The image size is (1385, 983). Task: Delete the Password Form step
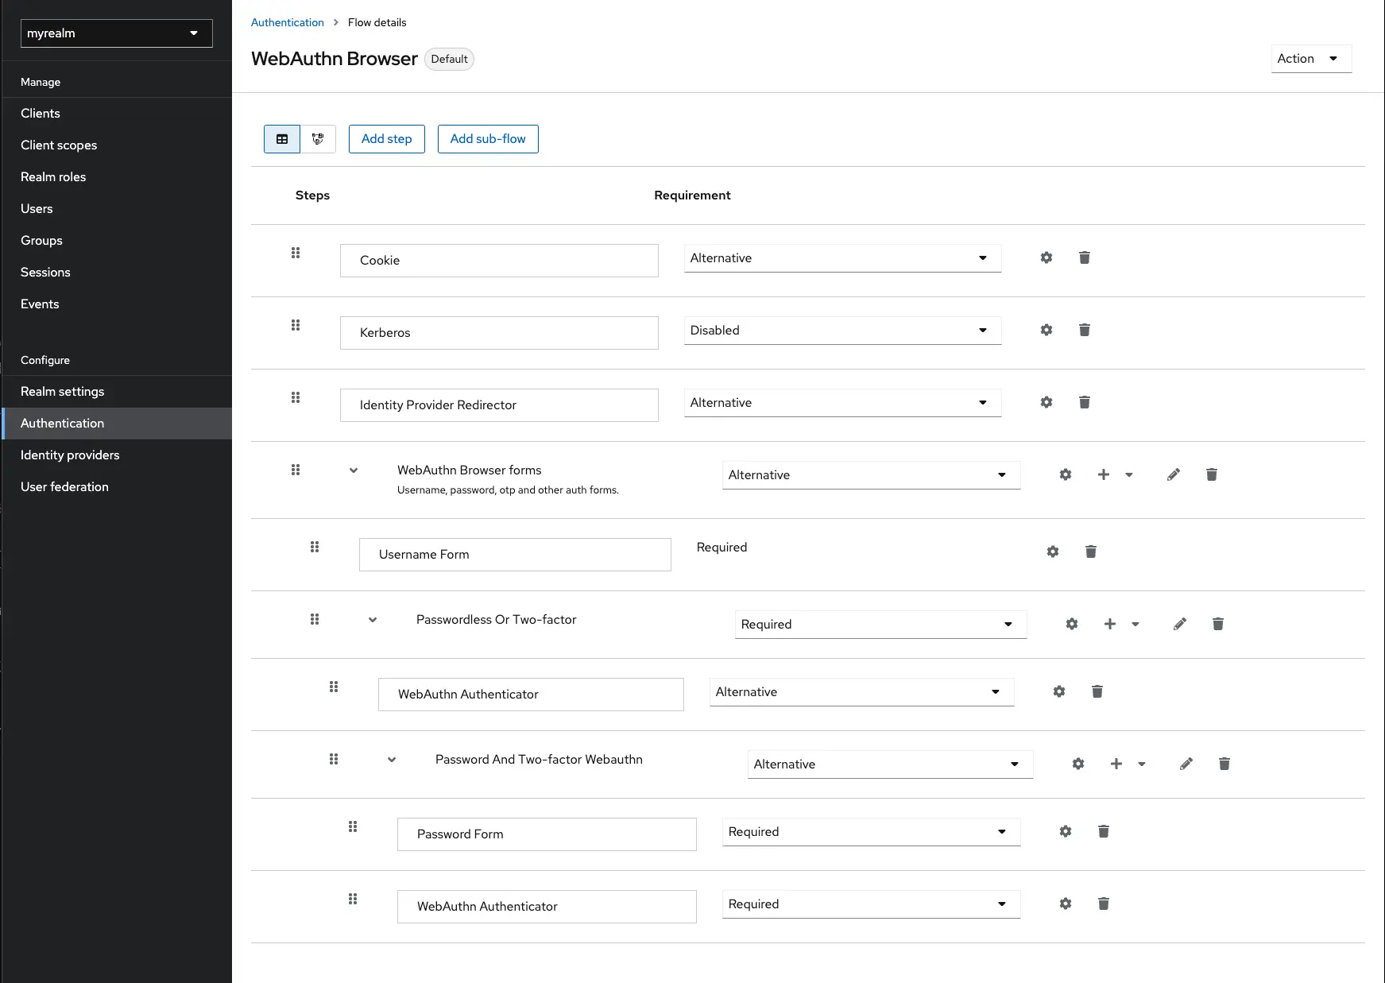pos(1104,831)
